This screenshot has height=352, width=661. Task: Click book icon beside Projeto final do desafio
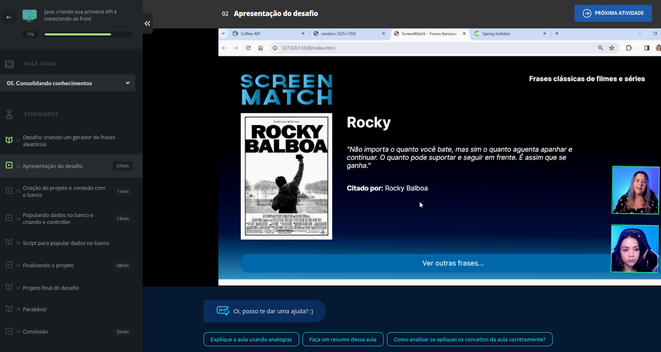pyautogui.click(x=9, y=287)
